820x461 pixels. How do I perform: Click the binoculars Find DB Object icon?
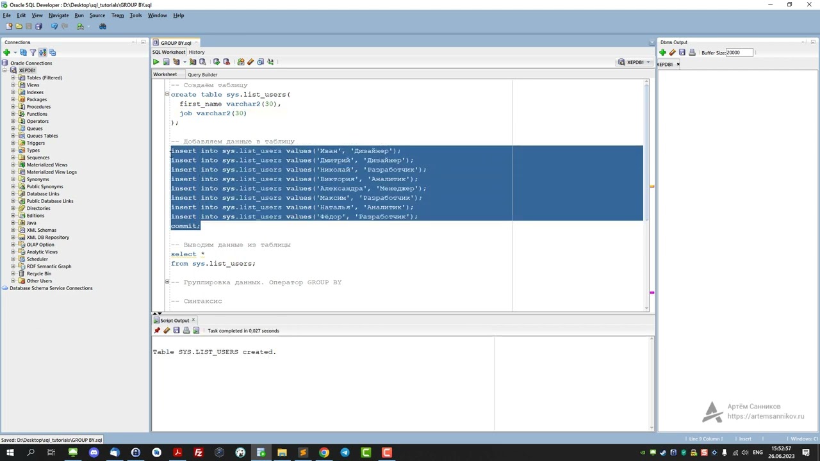coord(102,26)
